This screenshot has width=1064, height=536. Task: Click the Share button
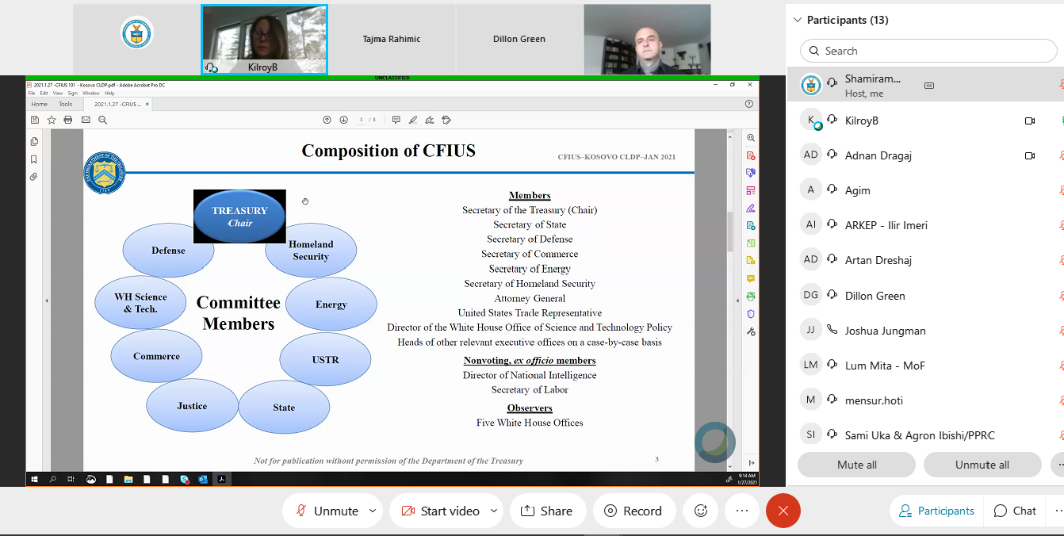(547, 511)
